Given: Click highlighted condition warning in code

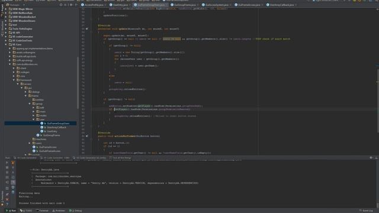Looking at the screenshot, I should [x=172, y=39].
